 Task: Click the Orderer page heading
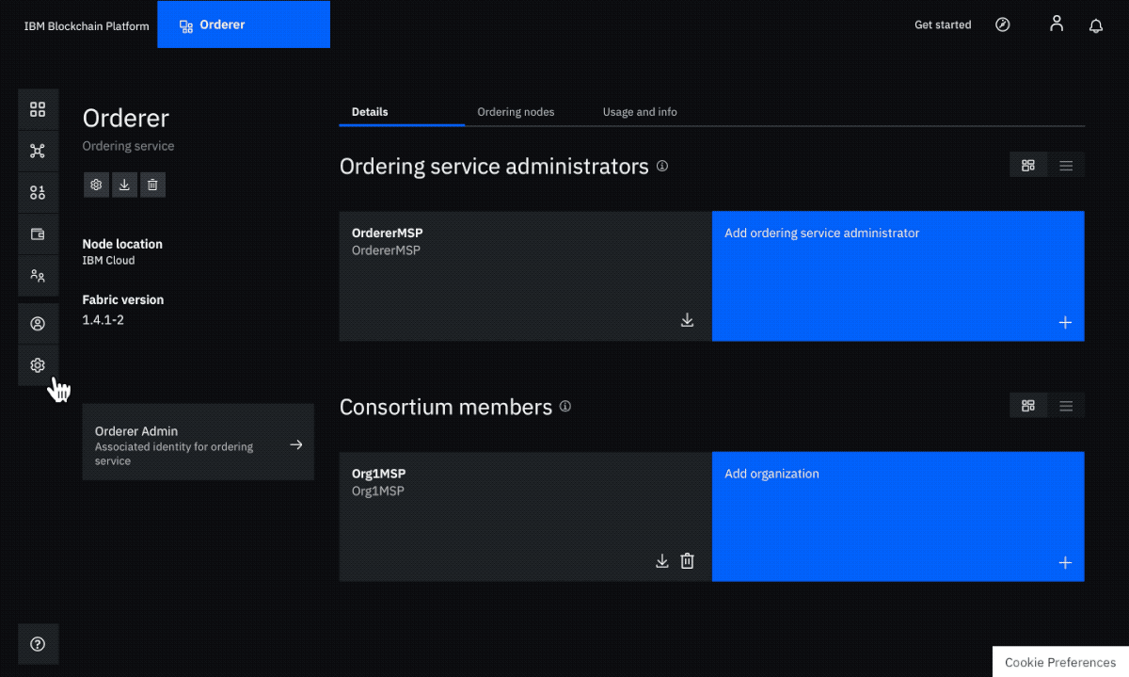click(126, 119)
